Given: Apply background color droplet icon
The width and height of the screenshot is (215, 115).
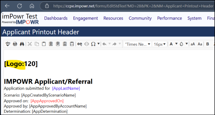Looking at the screenshot, I should pos(181,44).
